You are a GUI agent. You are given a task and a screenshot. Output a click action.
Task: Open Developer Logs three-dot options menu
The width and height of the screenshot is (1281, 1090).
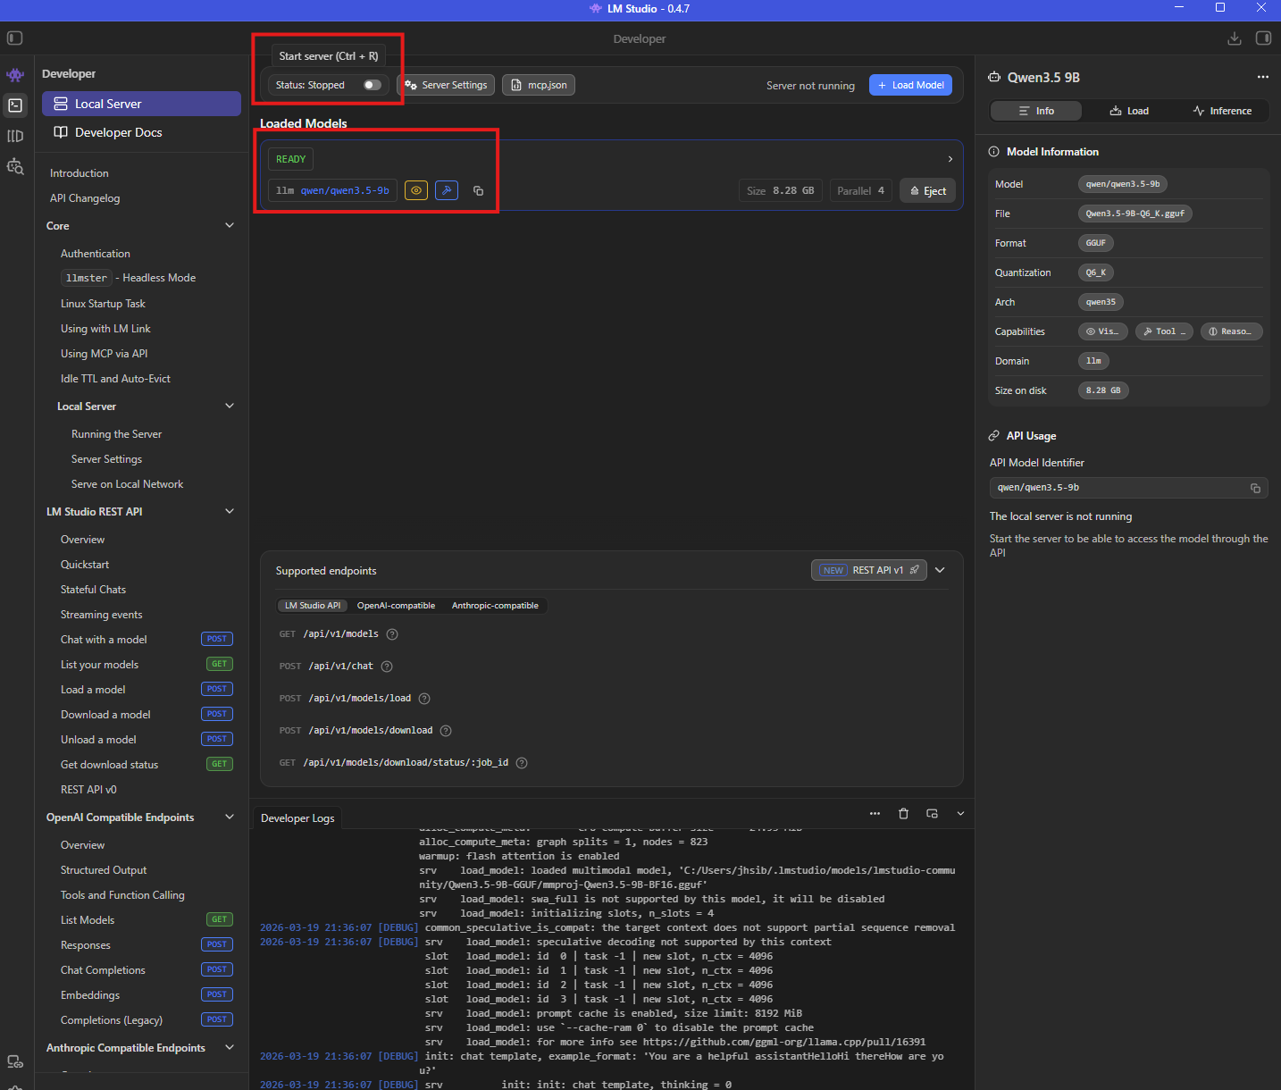pos(875,814)
